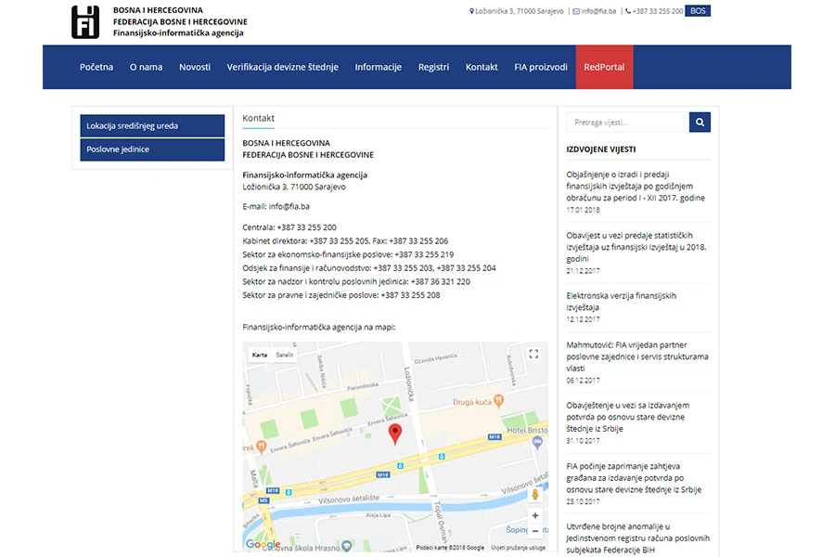Click Odsjek za finansije i računovodstvo line

coord(369,267)
